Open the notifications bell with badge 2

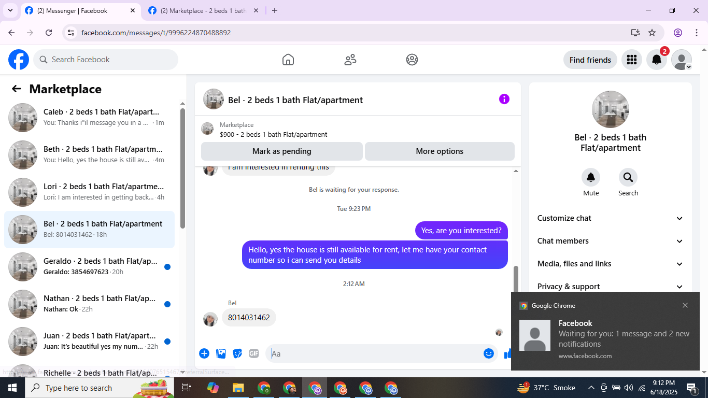tap(657, 60)
